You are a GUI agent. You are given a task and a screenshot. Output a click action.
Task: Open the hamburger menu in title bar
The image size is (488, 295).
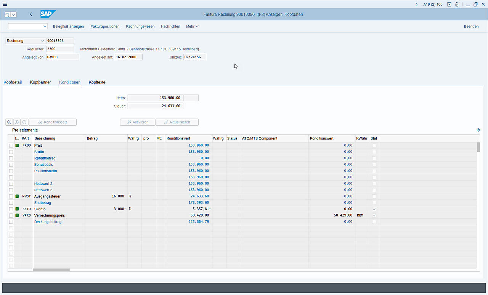tap(5, 4)
